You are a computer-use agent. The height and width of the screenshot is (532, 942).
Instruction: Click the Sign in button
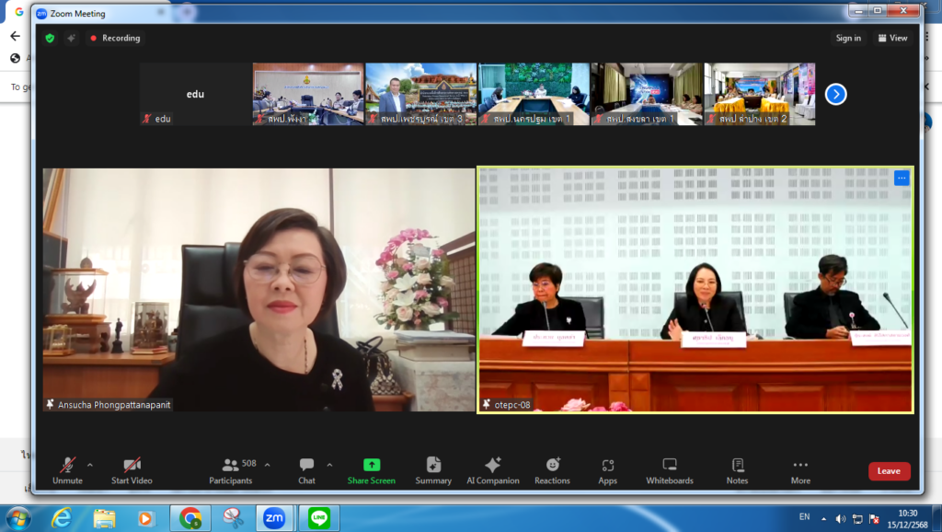coord(848,38)
